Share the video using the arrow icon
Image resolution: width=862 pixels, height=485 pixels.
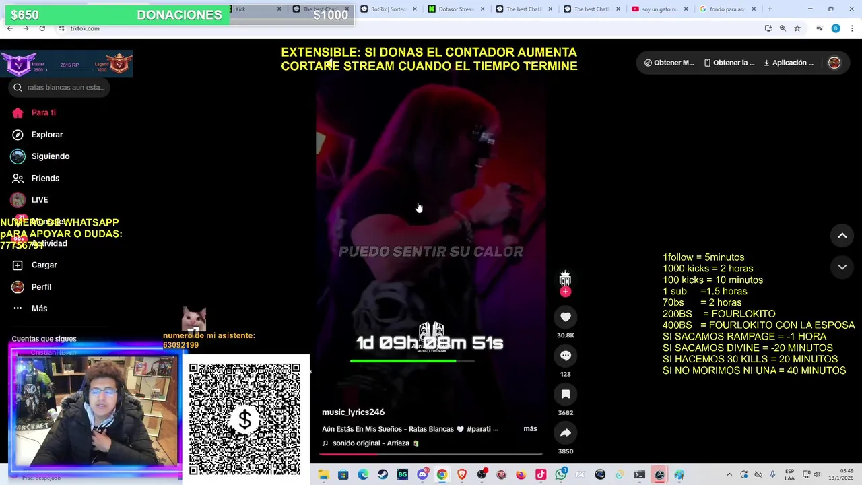pos(566,433)
